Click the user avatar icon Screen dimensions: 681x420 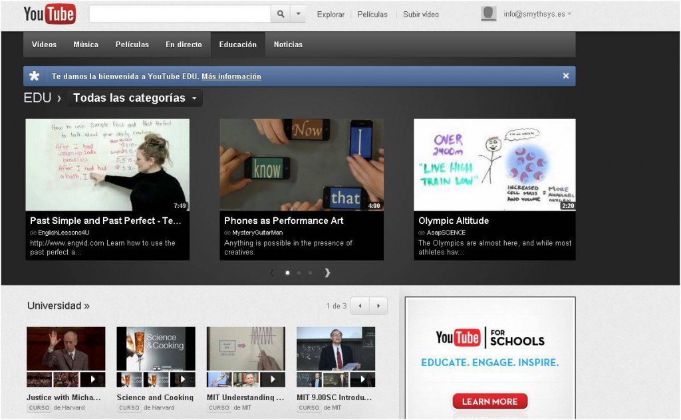click(489, 14)
